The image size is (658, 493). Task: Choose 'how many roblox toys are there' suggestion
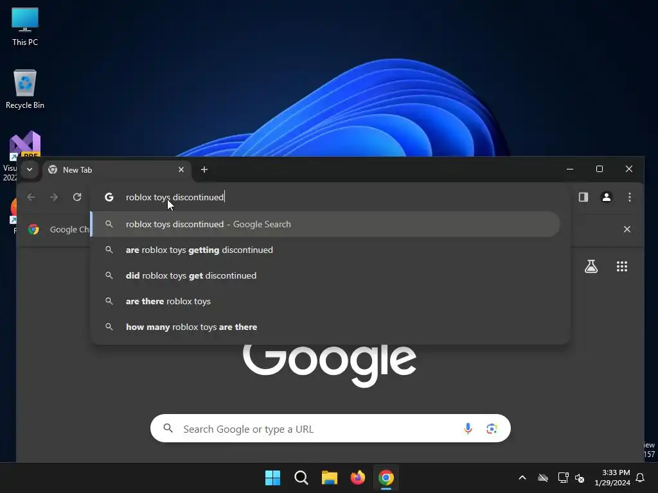(326, 327)
